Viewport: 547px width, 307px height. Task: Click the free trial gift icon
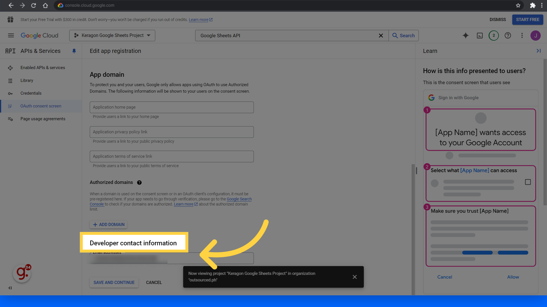tap(11, 20)
